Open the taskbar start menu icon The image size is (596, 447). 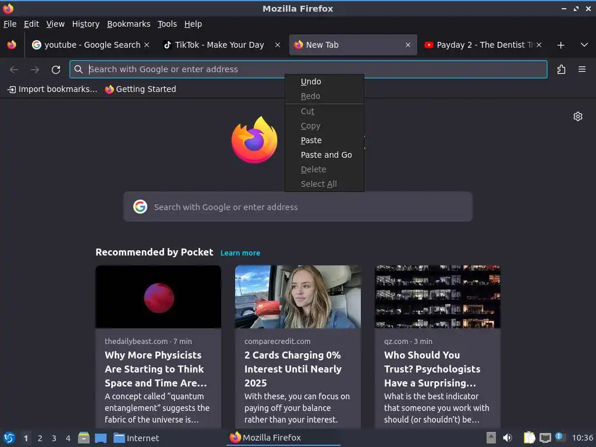(x=9, y=438)
